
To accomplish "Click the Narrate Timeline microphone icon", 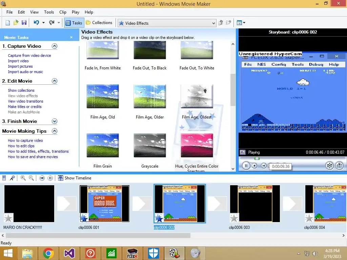I will coord(13,178).
